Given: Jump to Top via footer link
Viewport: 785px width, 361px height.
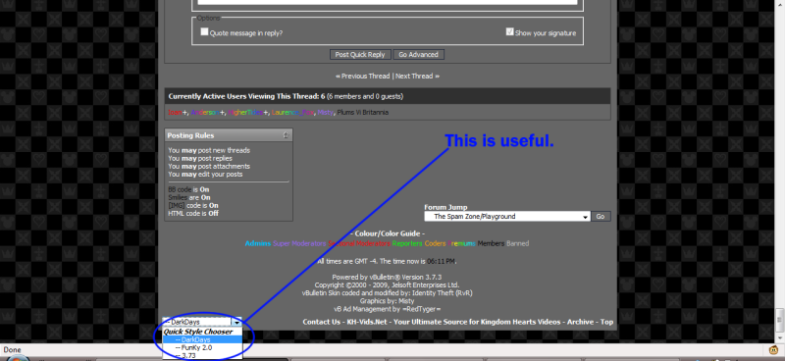Looking at the screenshot, I should 606,322.
